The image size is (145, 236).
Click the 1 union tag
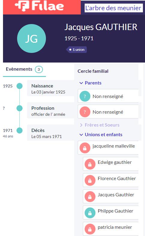click(x=77, y=50)
